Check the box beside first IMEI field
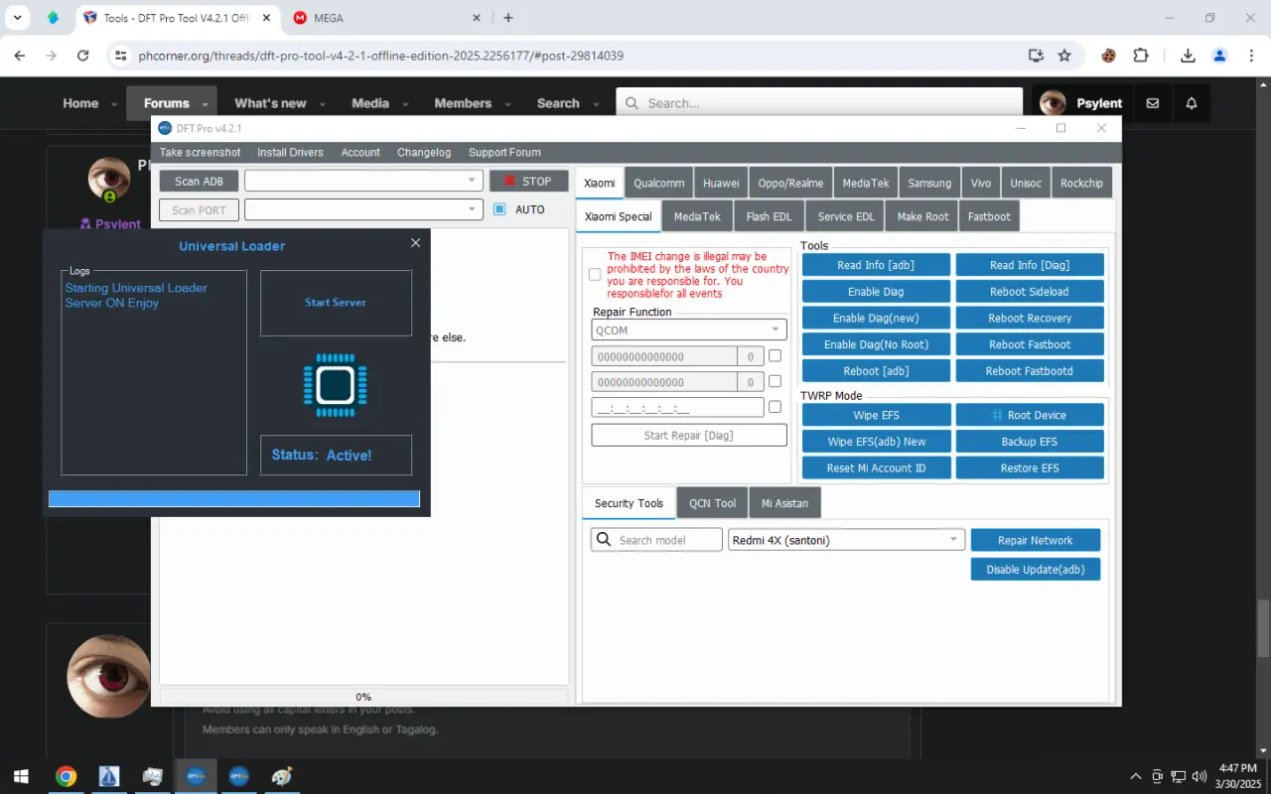This screenshot has height=794, width=1271. click(776, 355)
